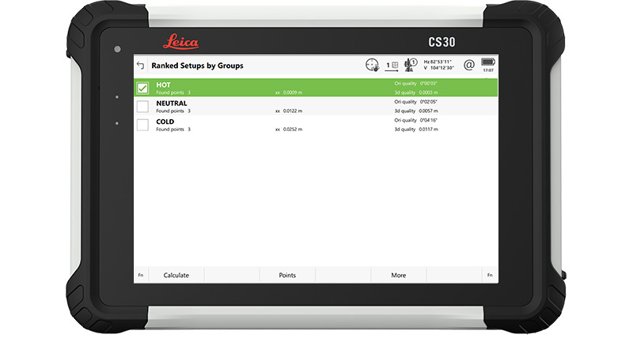This screenshot has width=633, height=338.
Task: Click the @ connection icon
Action: (468, 65)
